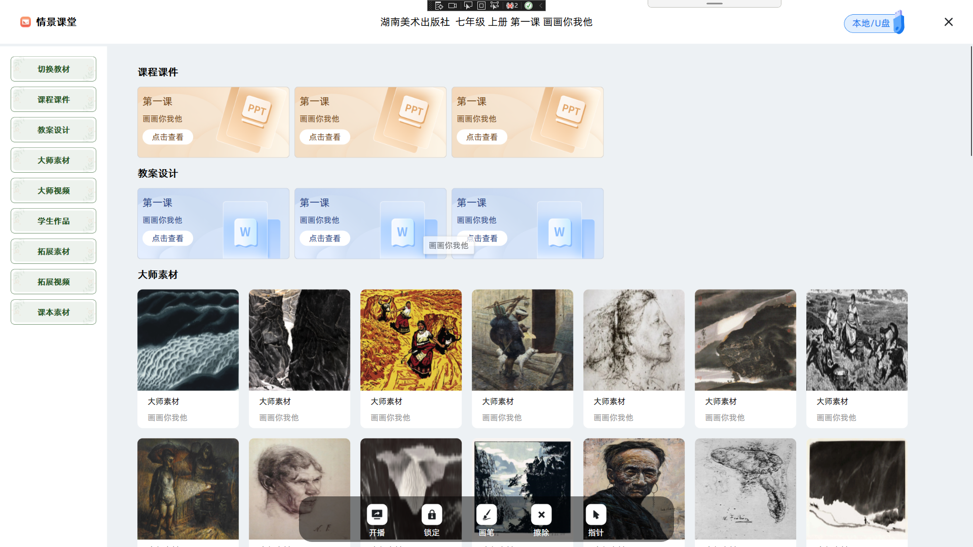Open the dark ink waves painting thumbnail
The height and width of the screenshot is (547, 973).
click(188, 340)
